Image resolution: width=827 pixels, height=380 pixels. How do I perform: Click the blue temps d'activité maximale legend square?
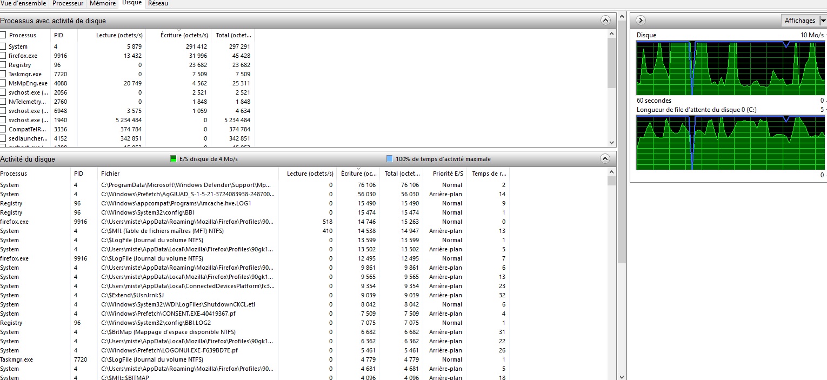coord(390,159)
